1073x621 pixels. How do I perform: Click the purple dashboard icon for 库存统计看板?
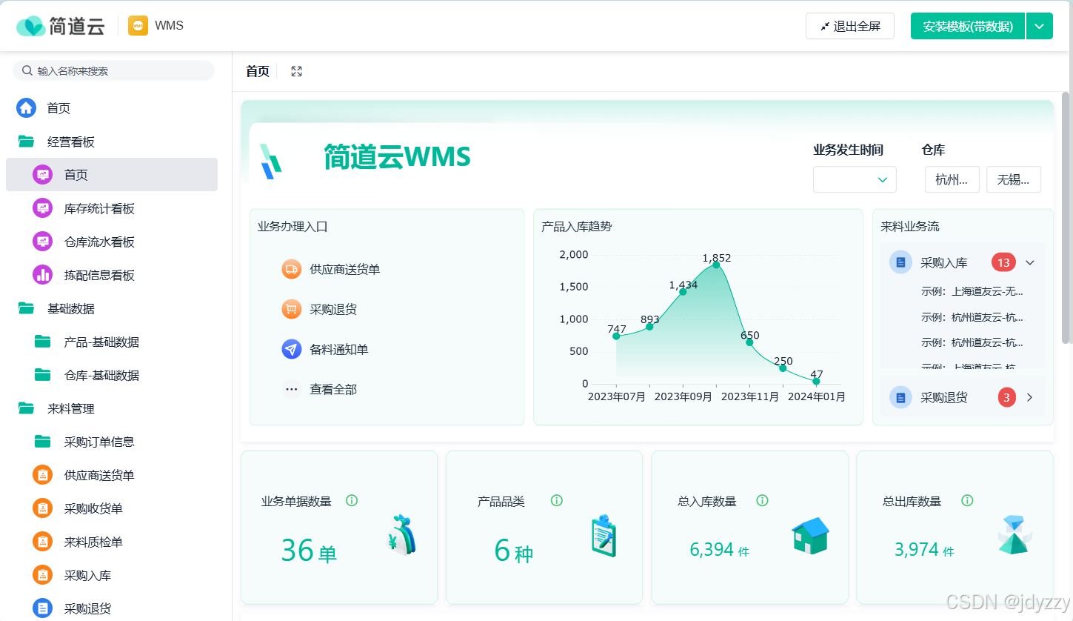43,208
